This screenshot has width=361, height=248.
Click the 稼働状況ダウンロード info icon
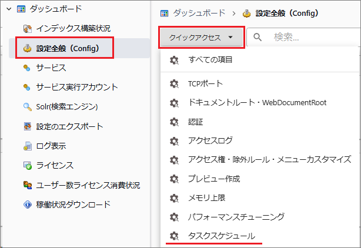27,205
